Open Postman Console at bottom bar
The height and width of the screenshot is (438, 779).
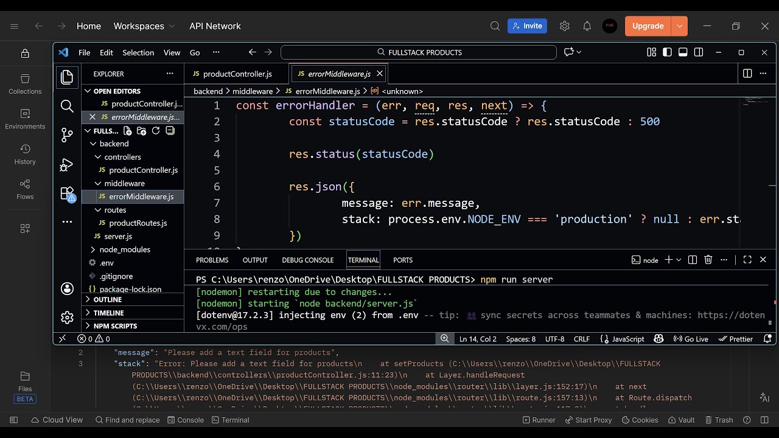tap(186, 420)
